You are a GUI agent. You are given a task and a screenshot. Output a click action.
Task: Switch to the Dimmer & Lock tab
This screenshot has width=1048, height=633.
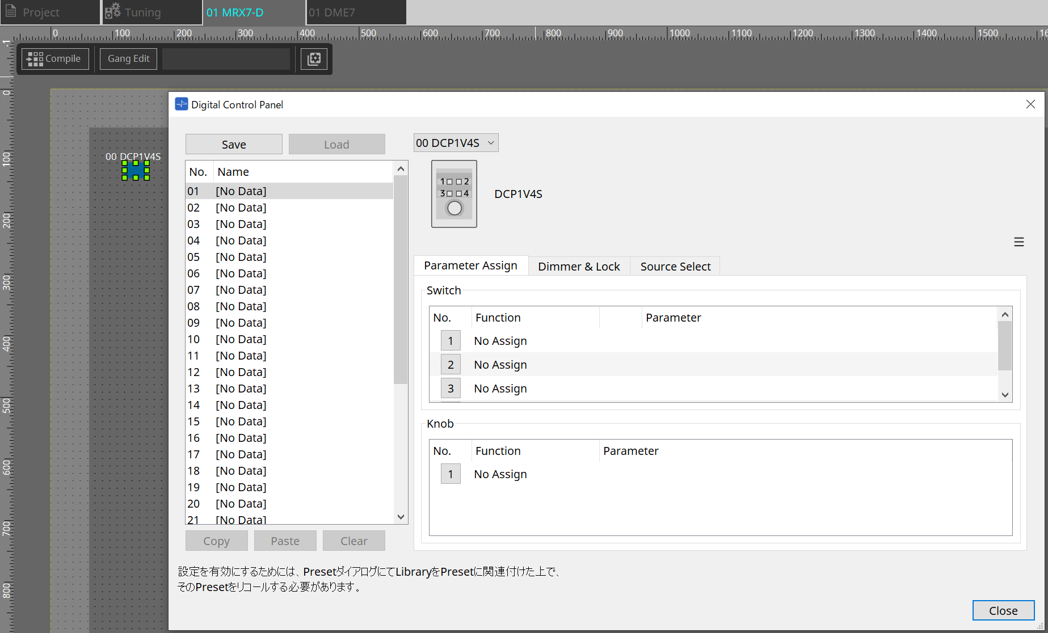pos(579,265)
